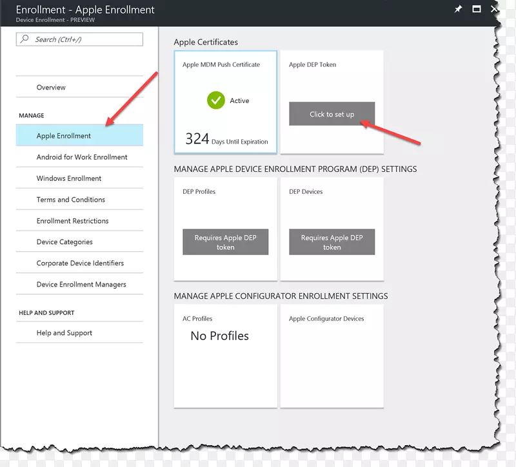Open Terms and Conditions section
Viewport: 516px width, 467px height.
tap(71, 200)
